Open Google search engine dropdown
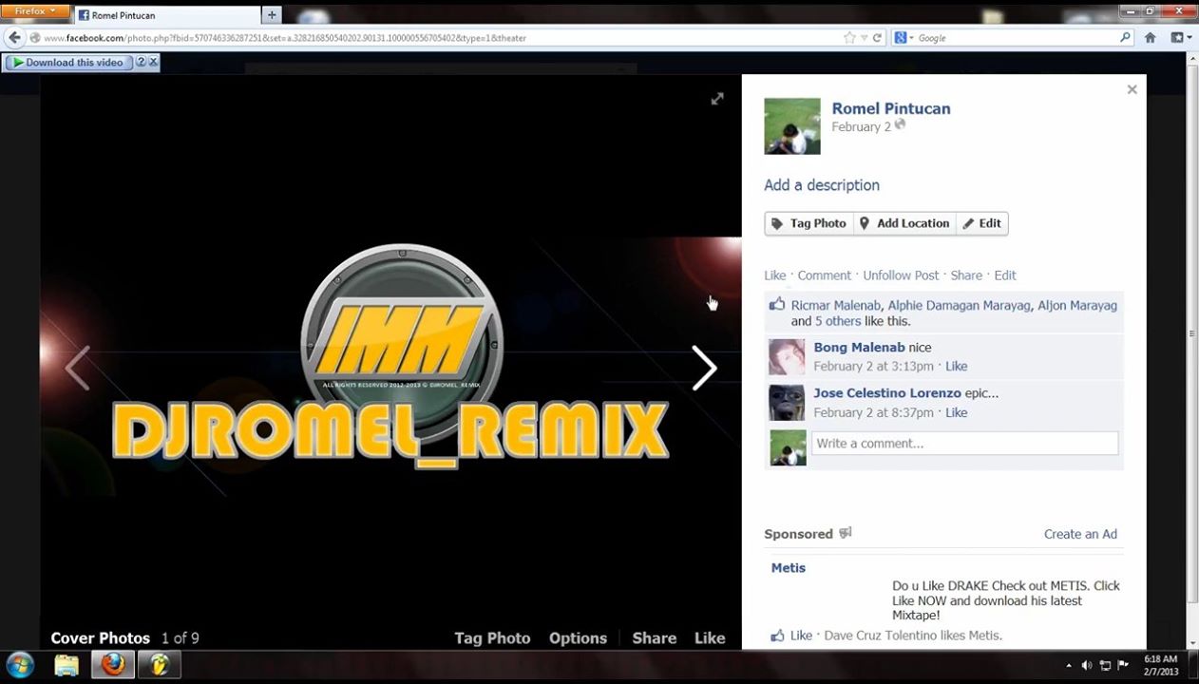 [x=904, y=38]
